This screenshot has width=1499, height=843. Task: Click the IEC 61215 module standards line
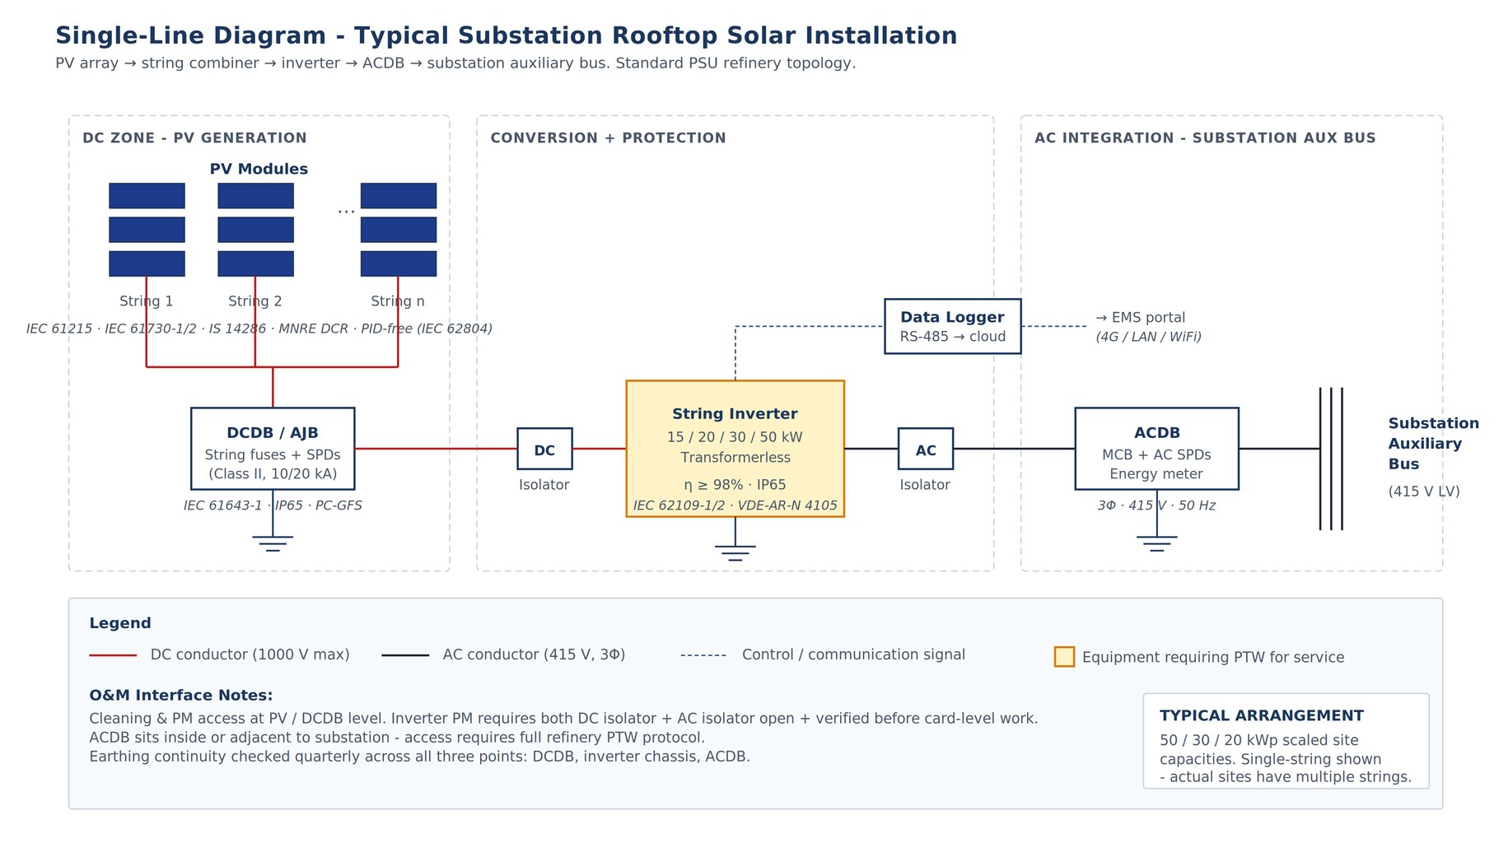pyautogui.click(x=259, y=328)
